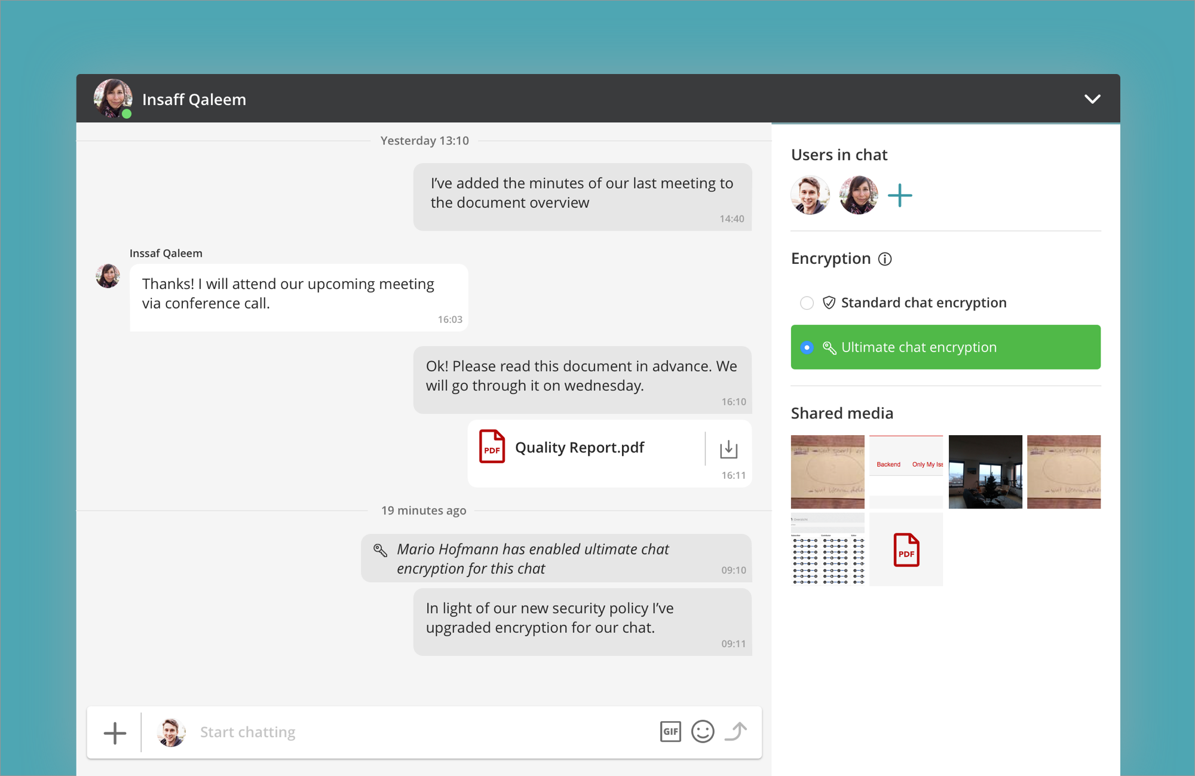This screenshot has width=1195, height=776.
Task: Add a user to the chat
Action: pyautogui.click(x=900, y=195)
